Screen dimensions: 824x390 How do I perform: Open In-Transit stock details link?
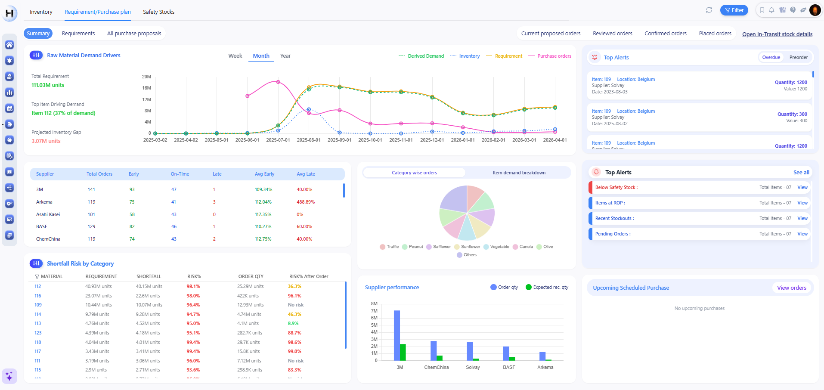click(x=777, y=34)
